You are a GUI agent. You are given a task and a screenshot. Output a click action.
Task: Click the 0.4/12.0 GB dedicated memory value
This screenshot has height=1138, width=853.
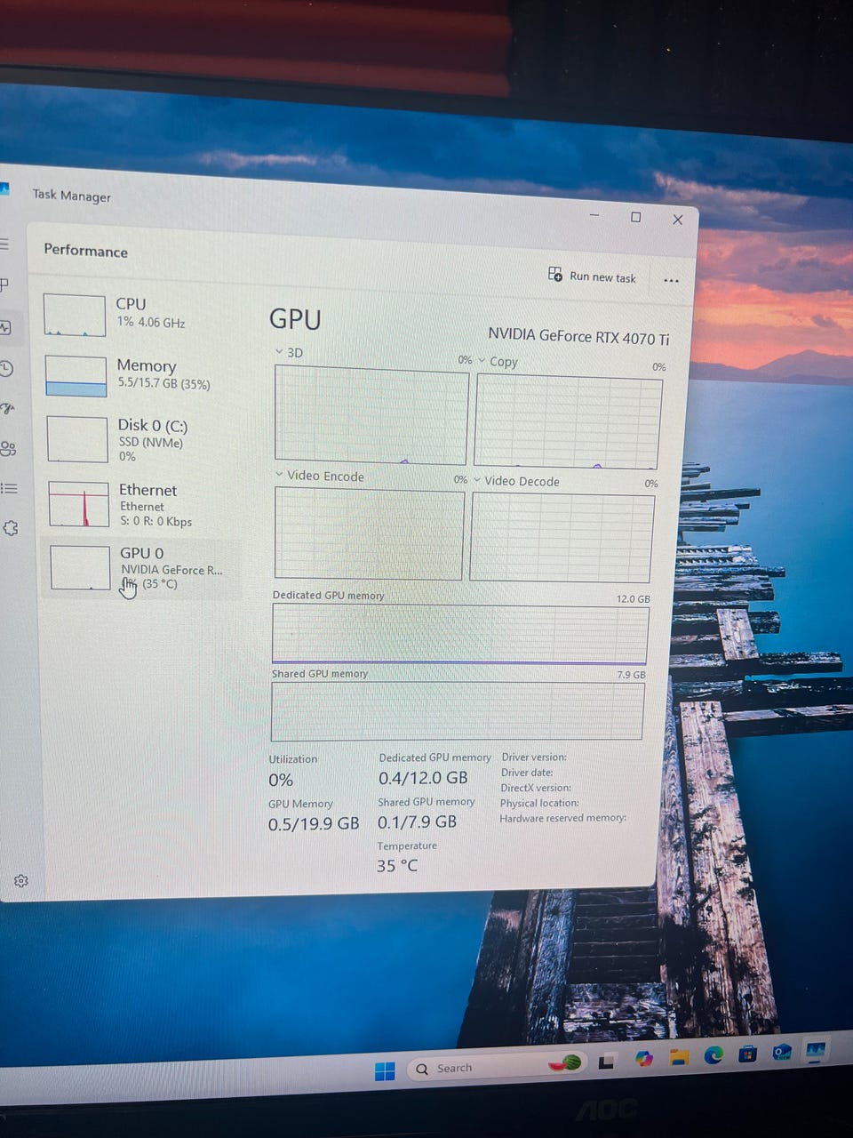click(x=423, y=778)
